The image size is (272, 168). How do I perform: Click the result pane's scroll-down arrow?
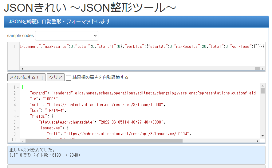[x=263, y=136]
